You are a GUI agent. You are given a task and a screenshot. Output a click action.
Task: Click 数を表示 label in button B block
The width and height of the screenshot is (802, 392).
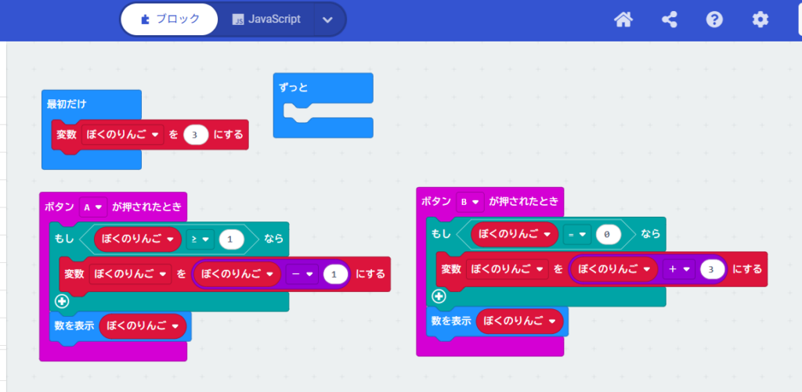[451, 321]
